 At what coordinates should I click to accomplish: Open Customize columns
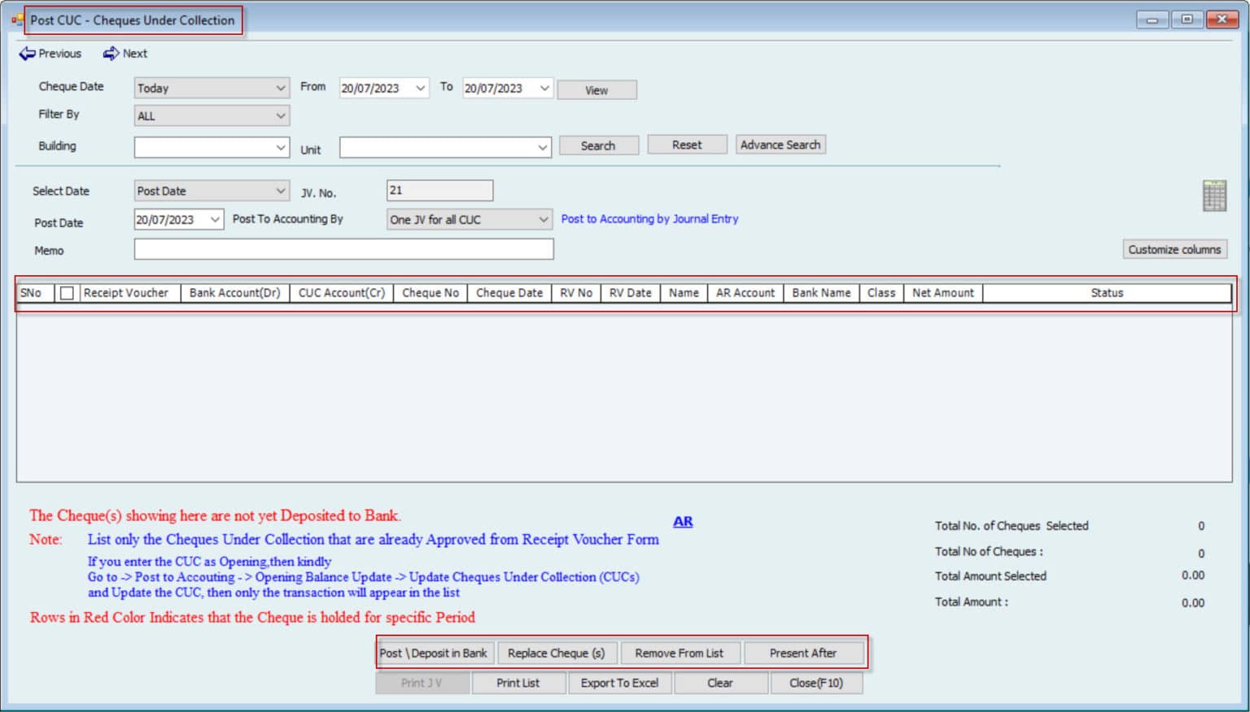[1174, 250]
